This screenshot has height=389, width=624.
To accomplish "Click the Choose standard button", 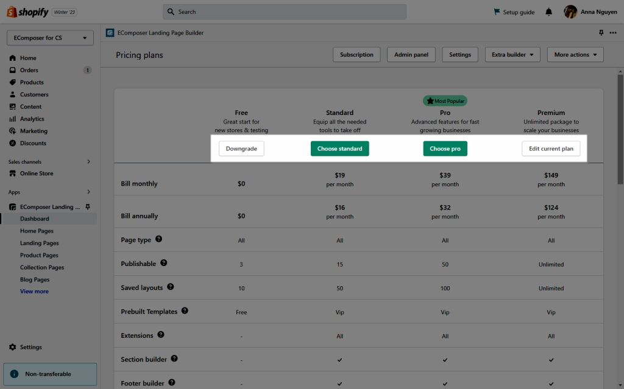I will click(340, 149).
